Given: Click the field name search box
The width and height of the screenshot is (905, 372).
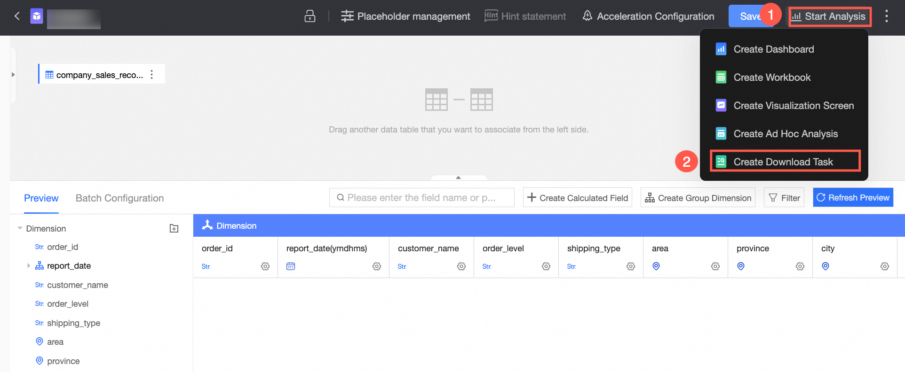Looking at the screenshot, I should tap(422, 198).
